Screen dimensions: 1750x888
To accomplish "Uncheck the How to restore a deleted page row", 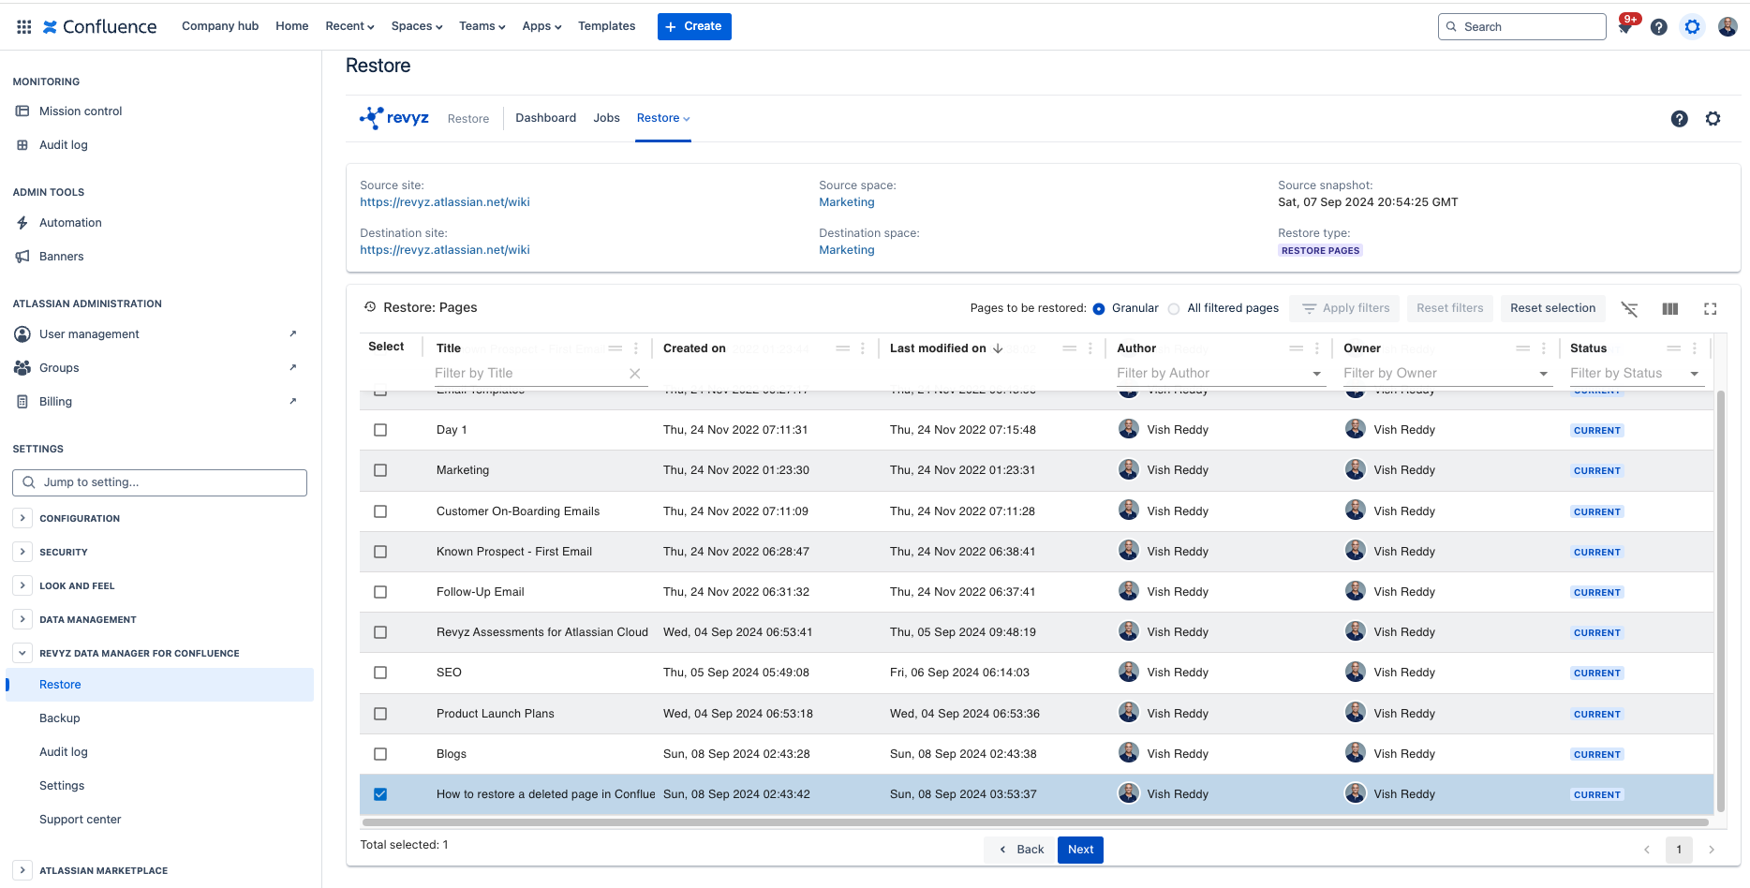I will [x=380, y=793].
